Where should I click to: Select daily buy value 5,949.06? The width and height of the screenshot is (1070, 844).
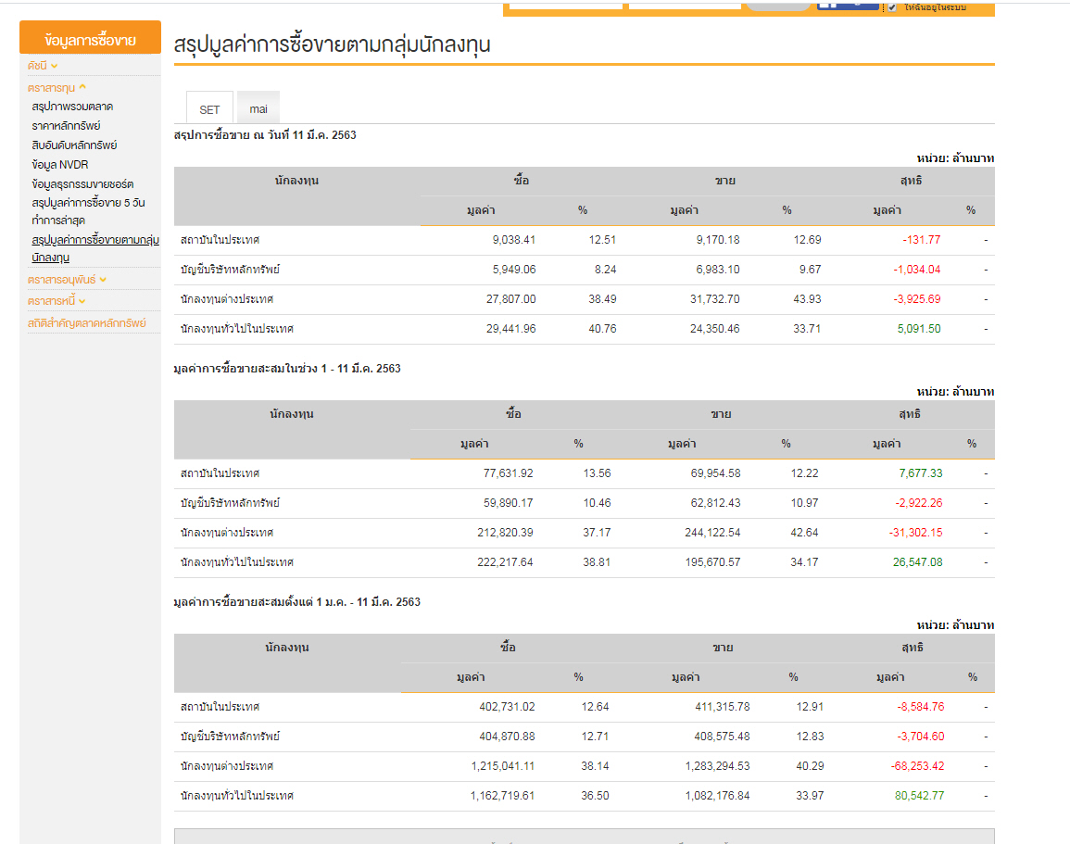point(514,270)
